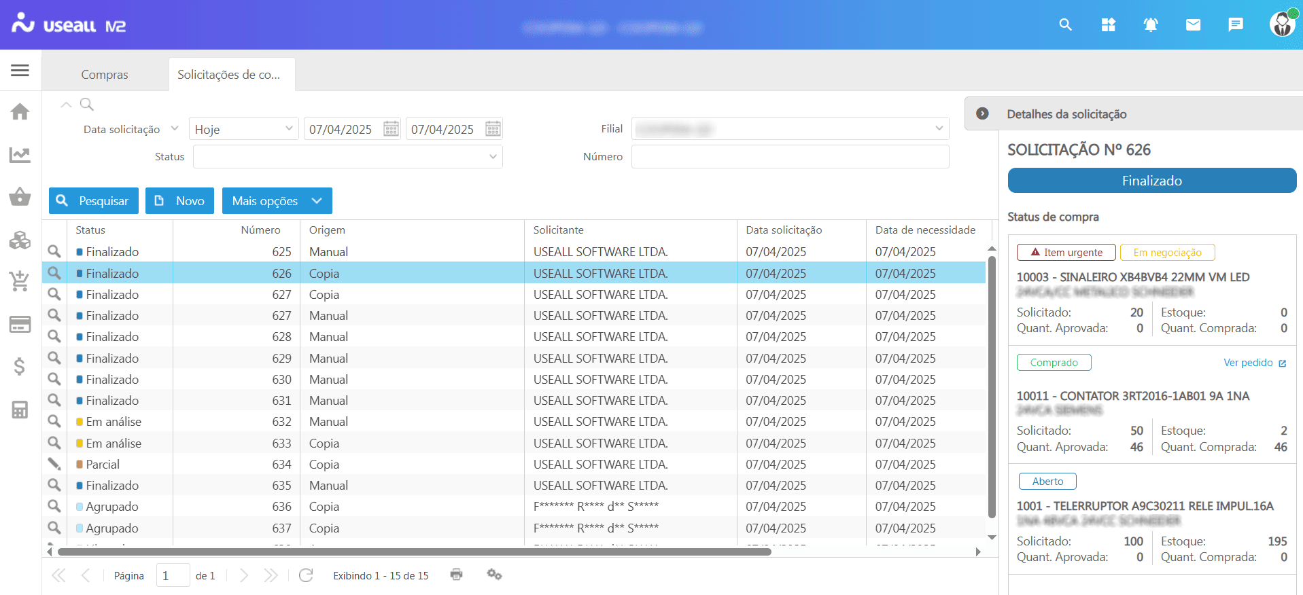This screenshot has width=1303, height=595.
Task: Open the Status filter dropdown
Action: point(347,157)
